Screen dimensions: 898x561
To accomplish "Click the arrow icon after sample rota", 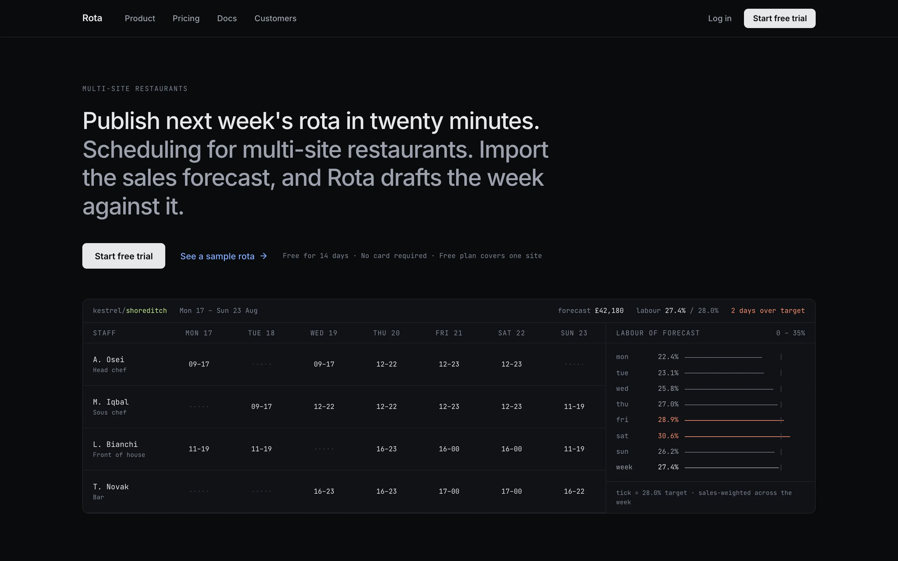I will click(x=263, y=256).
